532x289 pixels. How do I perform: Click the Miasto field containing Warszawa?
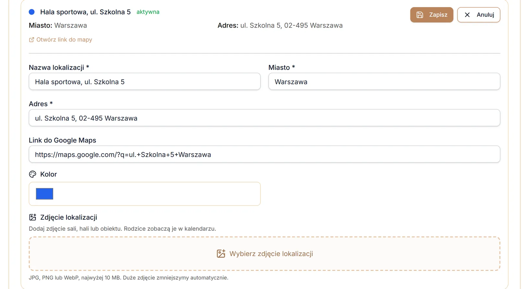(x=384, y=81)
